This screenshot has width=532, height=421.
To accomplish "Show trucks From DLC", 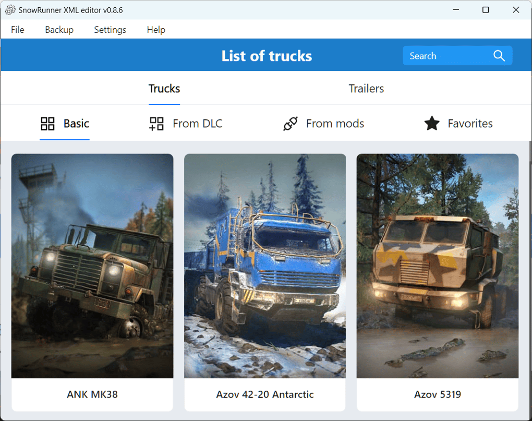I will tap(198, 124).
